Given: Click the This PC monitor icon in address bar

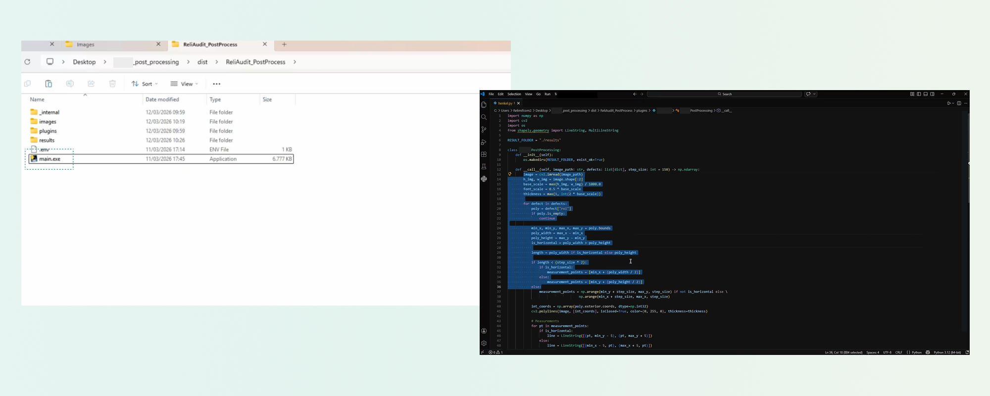Looking at the screenshot, I should tap(50, 62).
